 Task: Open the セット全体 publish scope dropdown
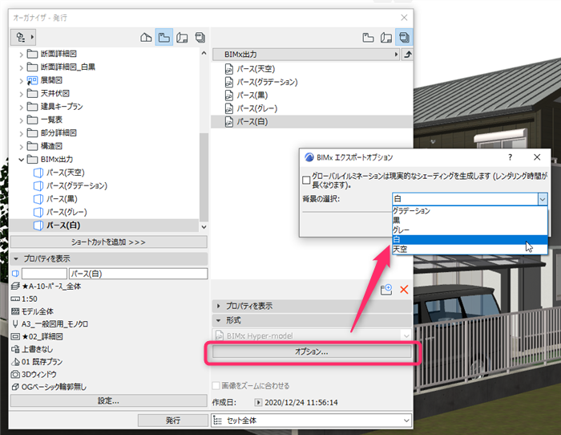click(x=311, y=421)
